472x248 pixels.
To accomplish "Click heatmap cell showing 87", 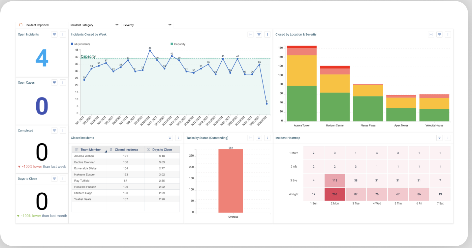I will 356,194.
